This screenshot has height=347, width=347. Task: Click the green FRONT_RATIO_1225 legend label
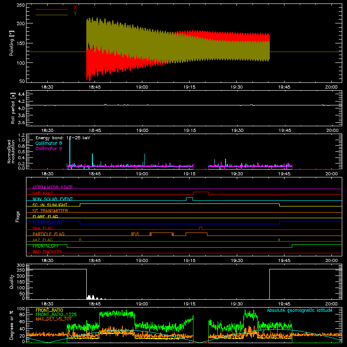(x=56, y=314)
